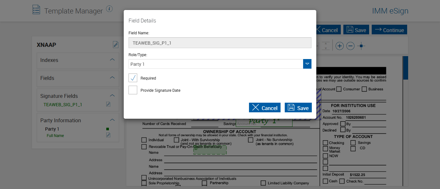Uncheck the Required checkbox
Screen dimensions: 440x189
click(133, 78)
